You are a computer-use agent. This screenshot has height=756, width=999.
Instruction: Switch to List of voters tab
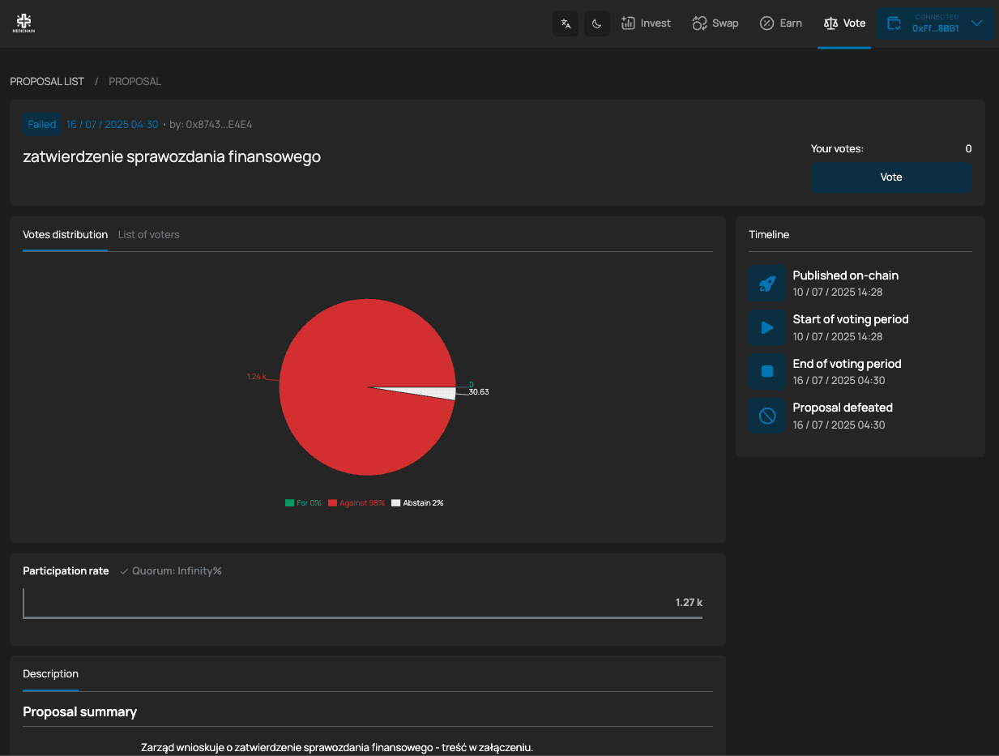click(x=148, y=235)
